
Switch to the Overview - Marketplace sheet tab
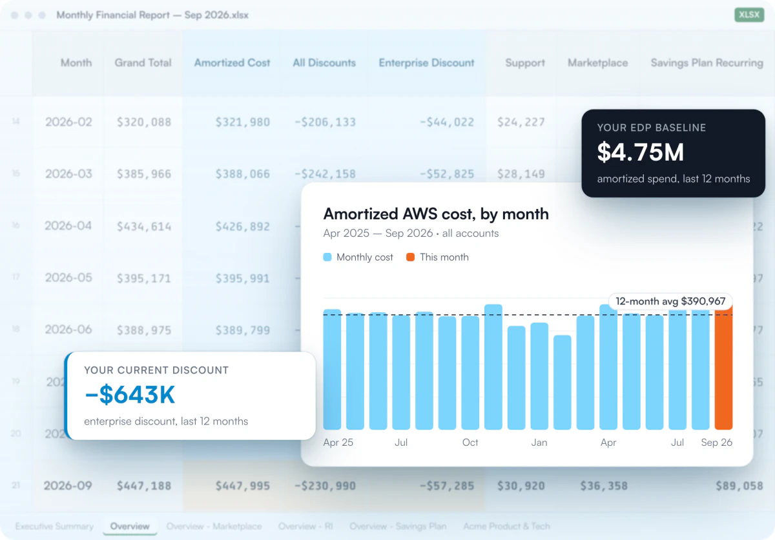(x=214, y=526)
